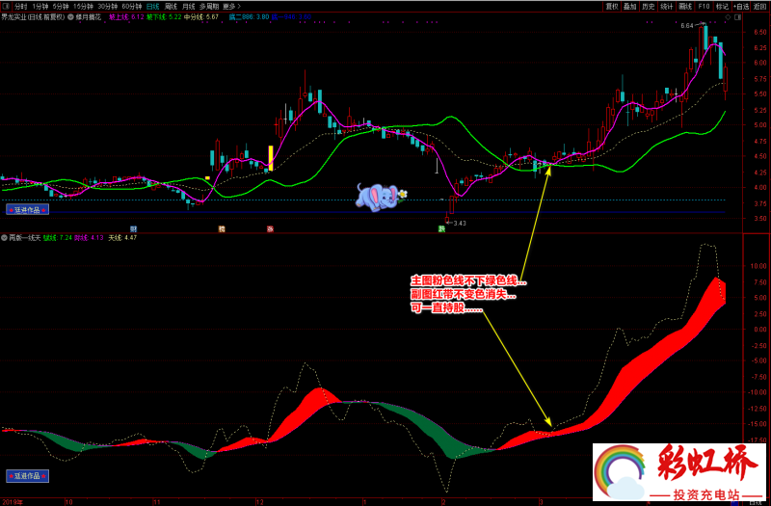The image size is (771, 506).
Task: Switch to 30分钟 timeframe
Action: point(107,7)
